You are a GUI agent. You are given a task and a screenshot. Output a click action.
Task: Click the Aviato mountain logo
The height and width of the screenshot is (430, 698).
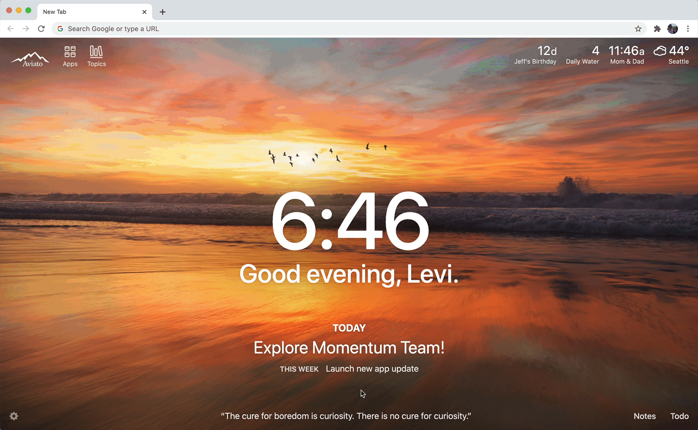tap(31, 58)
